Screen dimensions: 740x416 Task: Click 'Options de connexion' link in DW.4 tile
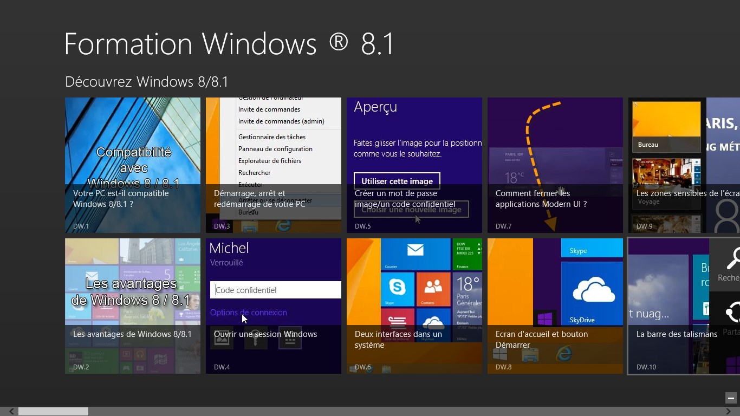pos(249,313)
